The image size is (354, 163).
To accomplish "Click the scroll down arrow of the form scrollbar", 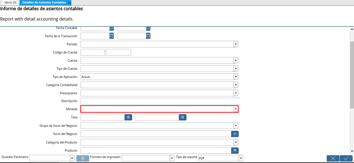I will pyautogui.click(x=352, y=151).
